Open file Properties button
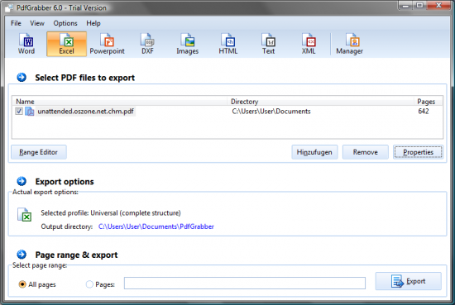This screenshot has height=305, width=455. [418, 152]
